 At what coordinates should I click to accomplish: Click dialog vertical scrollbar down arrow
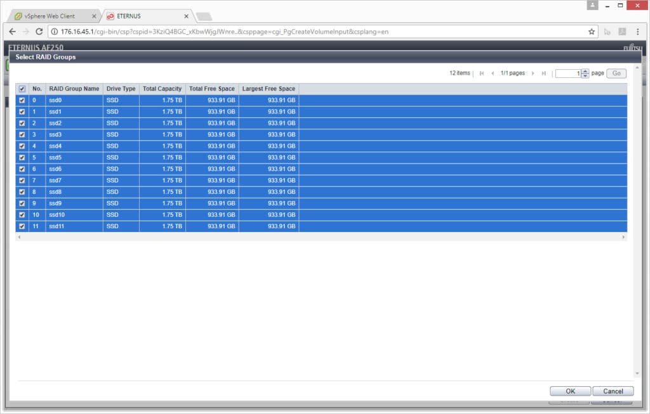pos(637,373)
